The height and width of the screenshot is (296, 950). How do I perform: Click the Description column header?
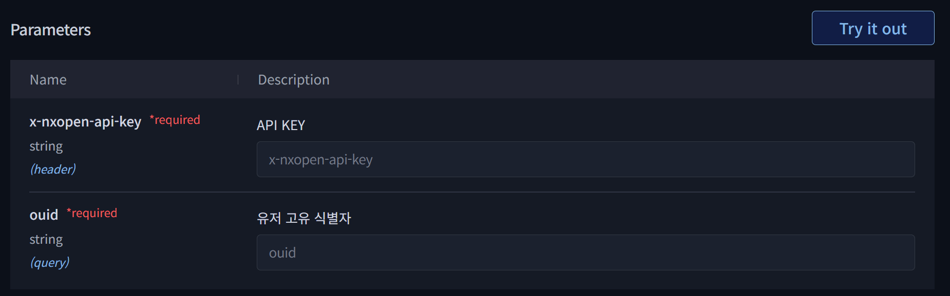(294, 79)
